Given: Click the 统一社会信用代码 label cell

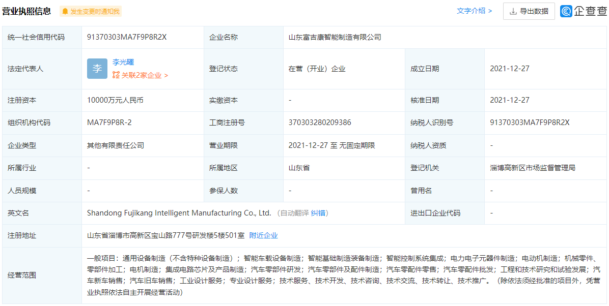Looking at the screenshot, I should [42, 37].
